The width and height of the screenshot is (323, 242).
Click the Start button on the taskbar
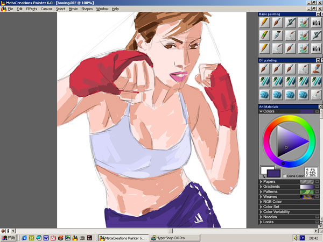pos(8,237)
